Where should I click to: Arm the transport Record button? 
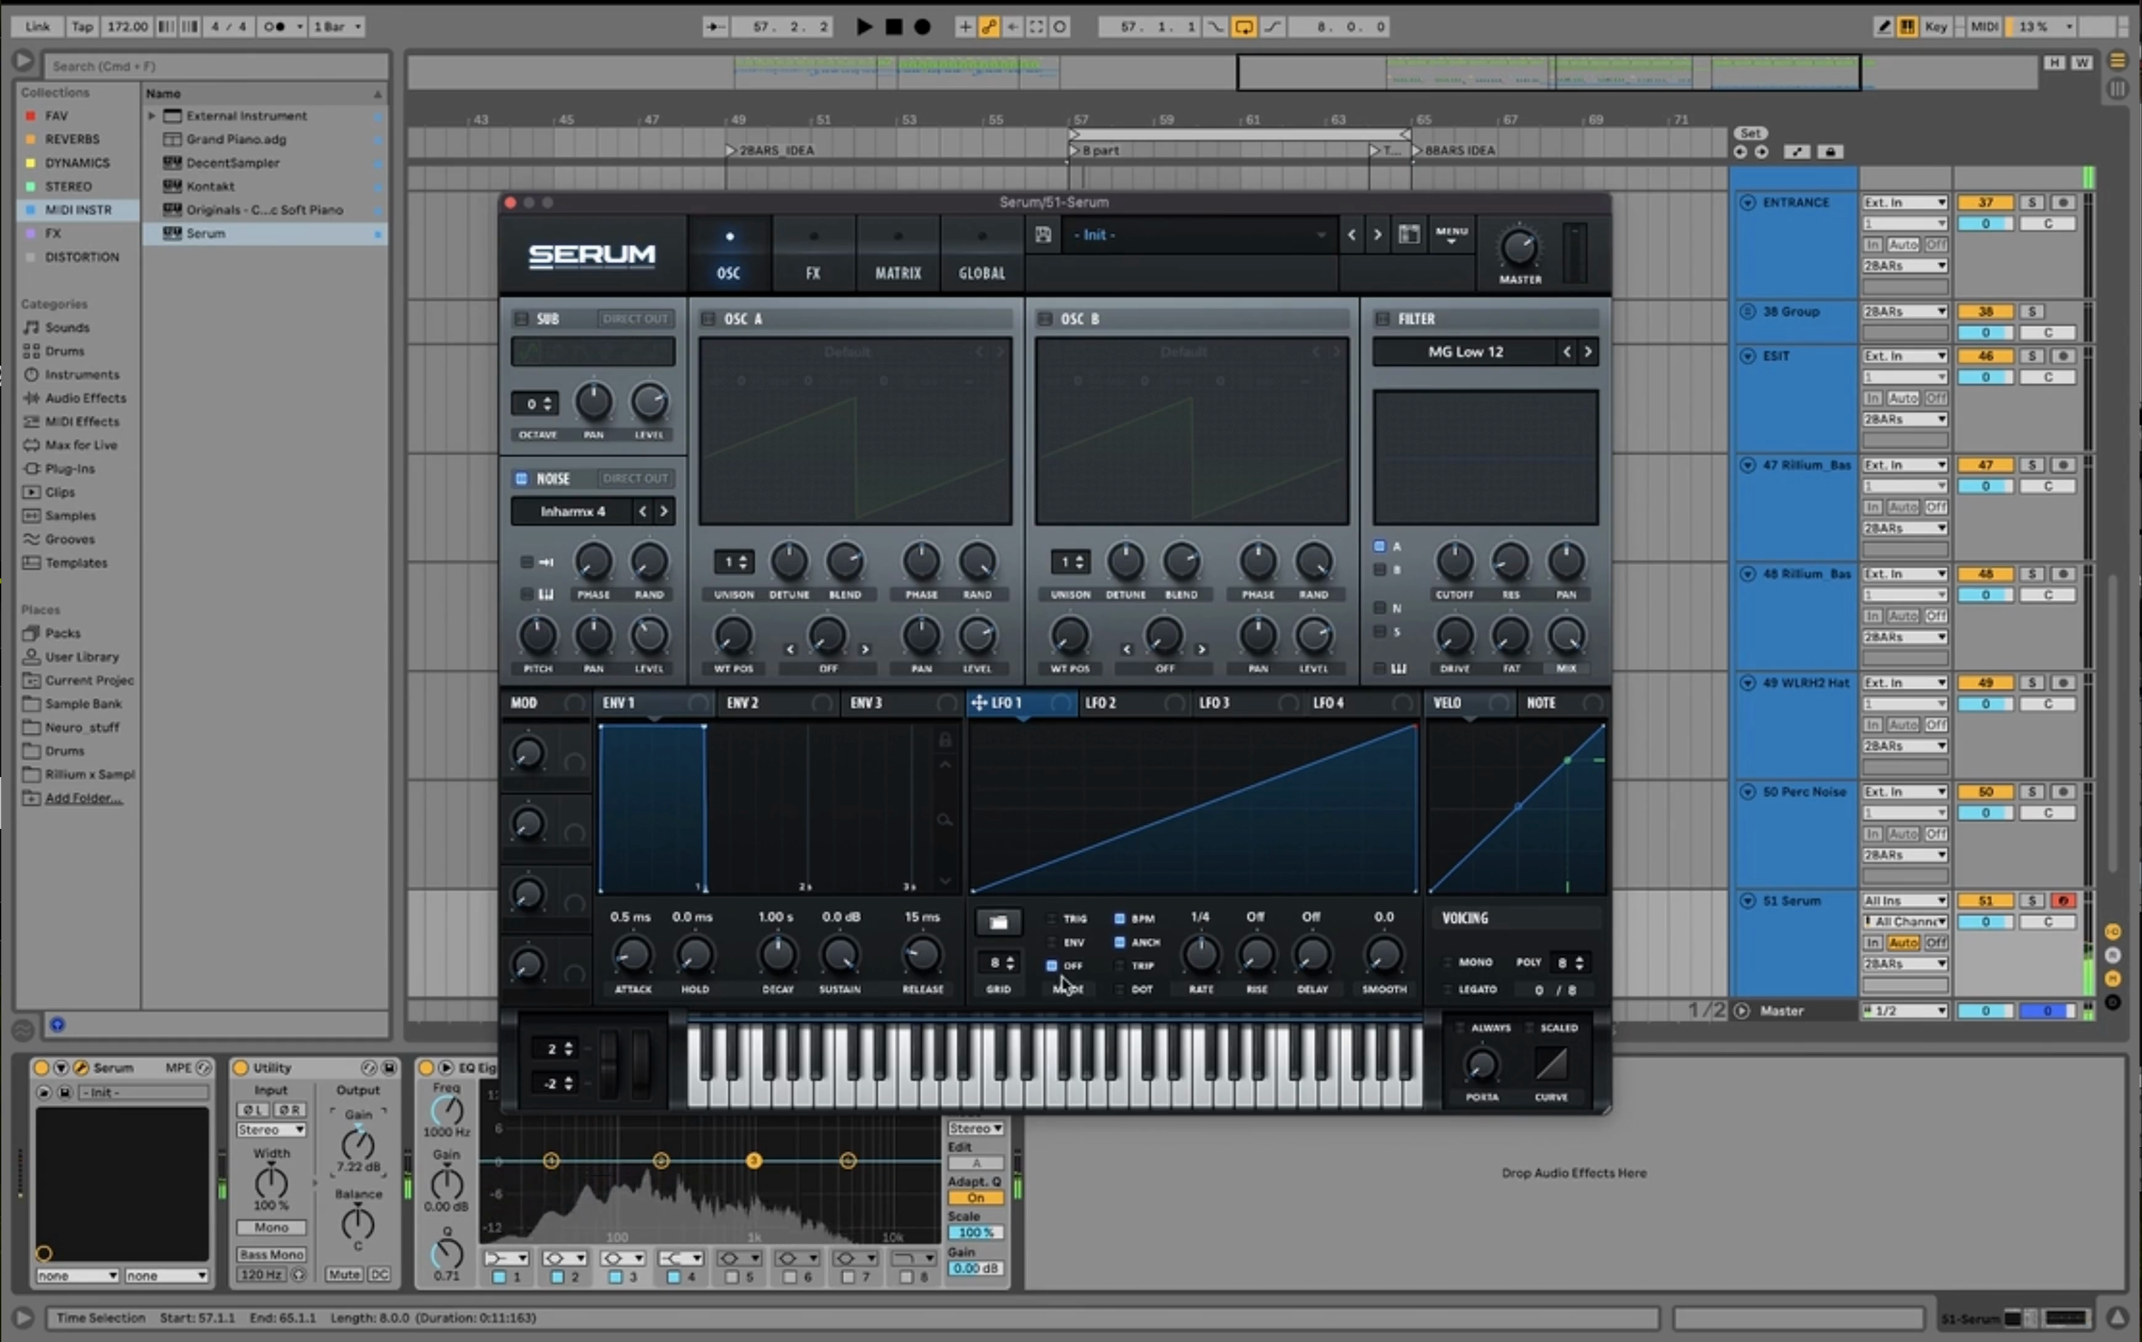tap(923, 27)
